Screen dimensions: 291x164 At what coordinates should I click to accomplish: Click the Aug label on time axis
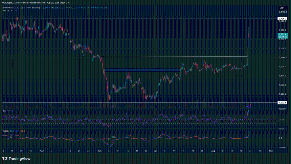pos(213,151)
